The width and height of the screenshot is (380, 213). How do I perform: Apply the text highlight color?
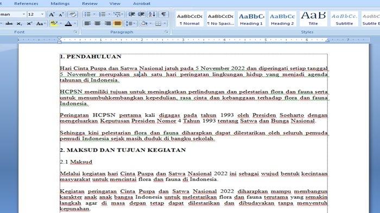54,23
